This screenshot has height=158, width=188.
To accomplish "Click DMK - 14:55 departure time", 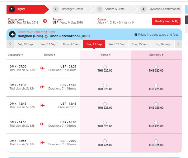I will click(x=18, y=122).
